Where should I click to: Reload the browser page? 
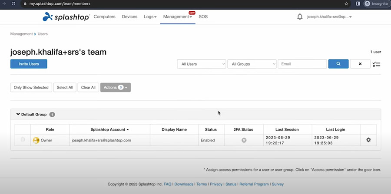coord(13,4)
